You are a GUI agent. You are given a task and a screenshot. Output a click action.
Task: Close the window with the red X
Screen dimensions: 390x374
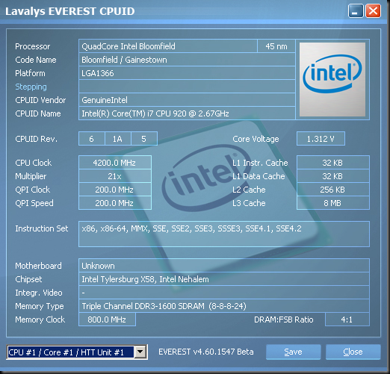(373, 11)
